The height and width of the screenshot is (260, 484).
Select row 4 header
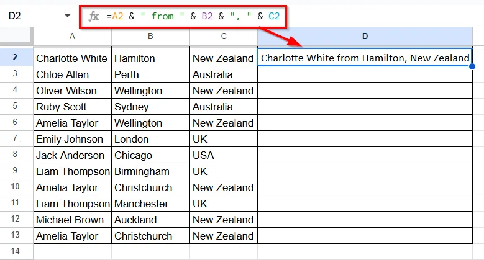pyautogui.click(x=16, y=90)
